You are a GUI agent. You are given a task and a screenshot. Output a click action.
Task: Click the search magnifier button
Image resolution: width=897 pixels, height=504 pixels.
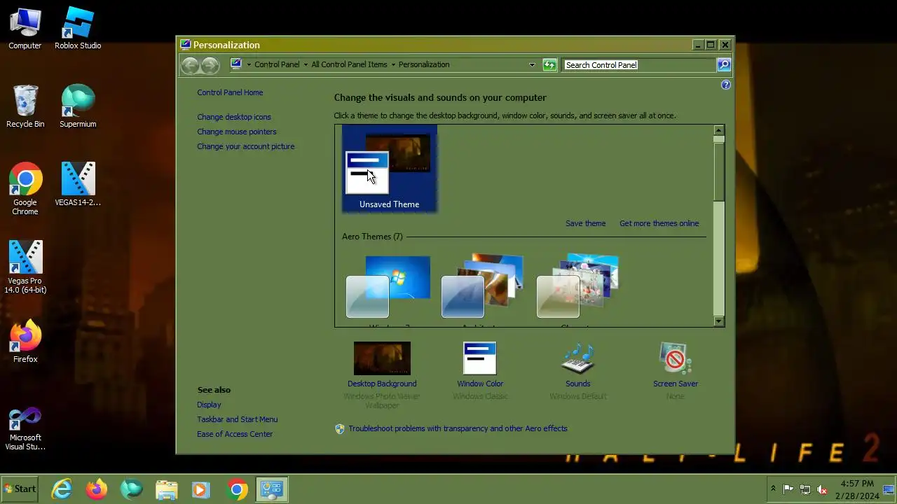click(x=724, y=65)
